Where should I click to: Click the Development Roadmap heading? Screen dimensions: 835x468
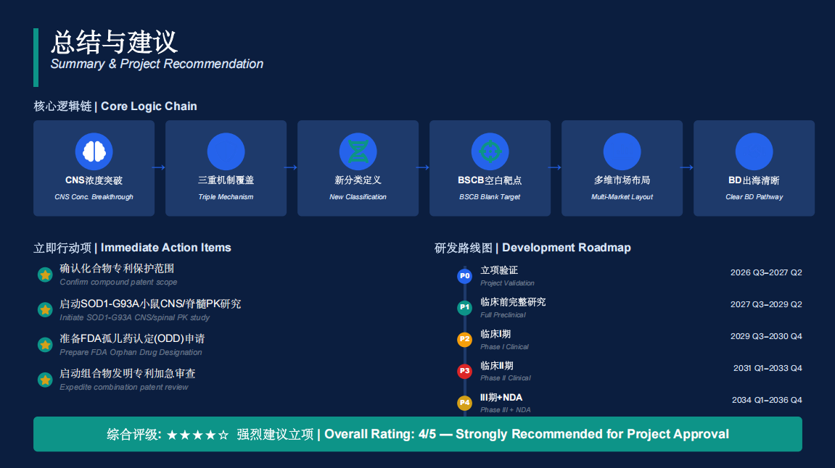(532, 248)
